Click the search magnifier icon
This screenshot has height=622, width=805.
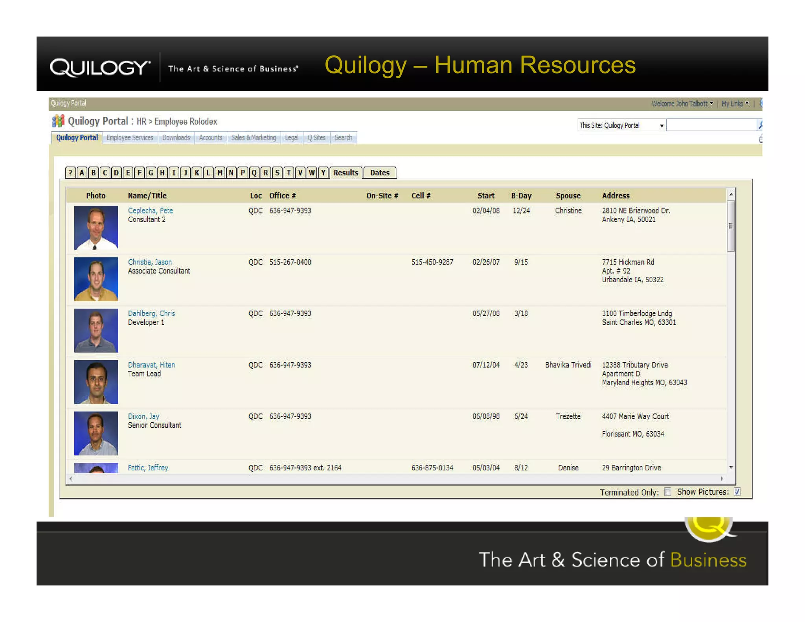click(x=760, y=125)
